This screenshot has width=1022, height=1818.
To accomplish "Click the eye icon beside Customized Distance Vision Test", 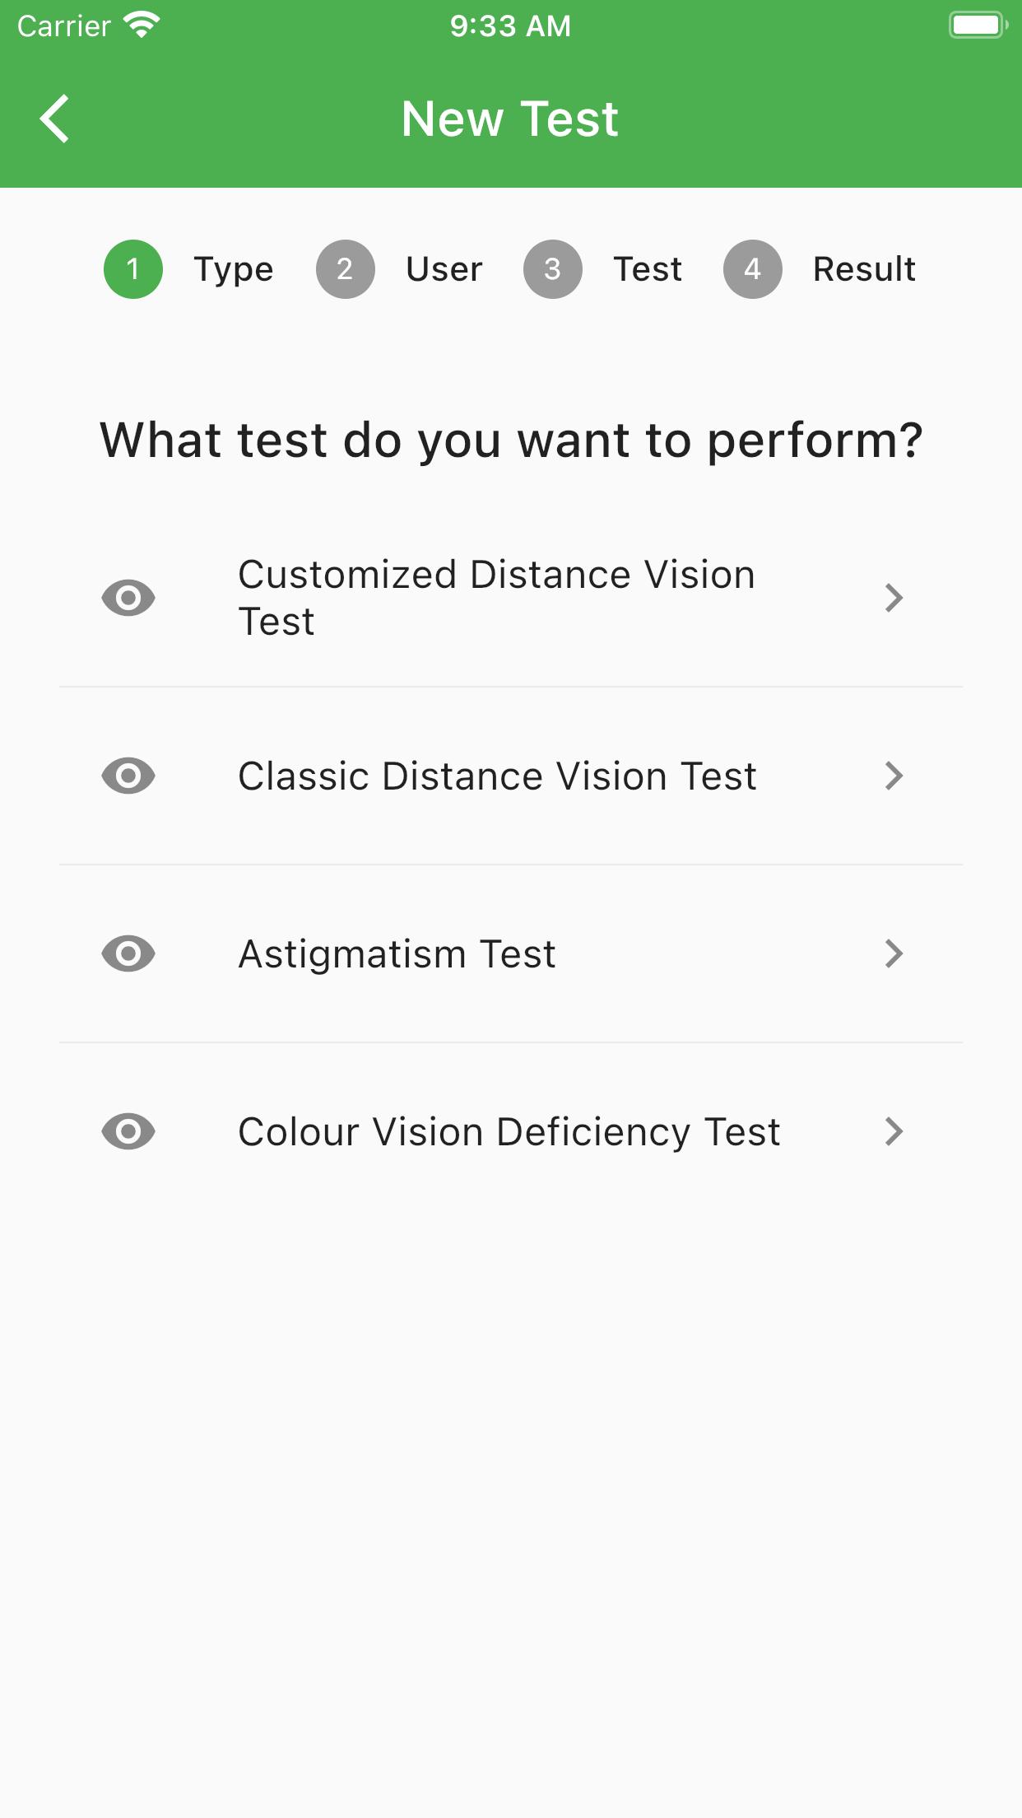I will pos(128,598).
